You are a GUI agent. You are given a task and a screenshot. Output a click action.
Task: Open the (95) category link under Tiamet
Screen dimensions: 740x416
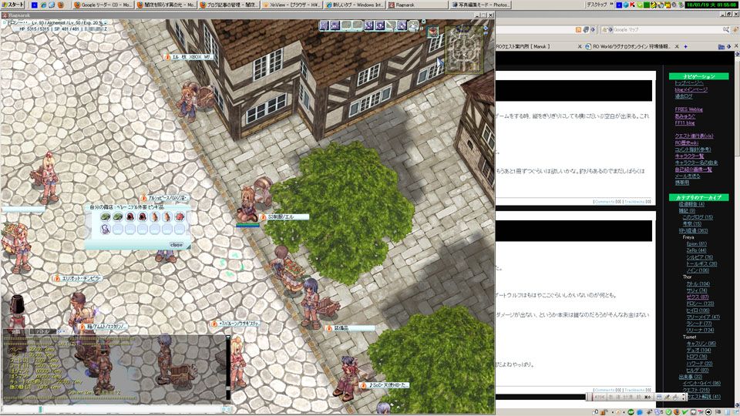click(701, 344)
